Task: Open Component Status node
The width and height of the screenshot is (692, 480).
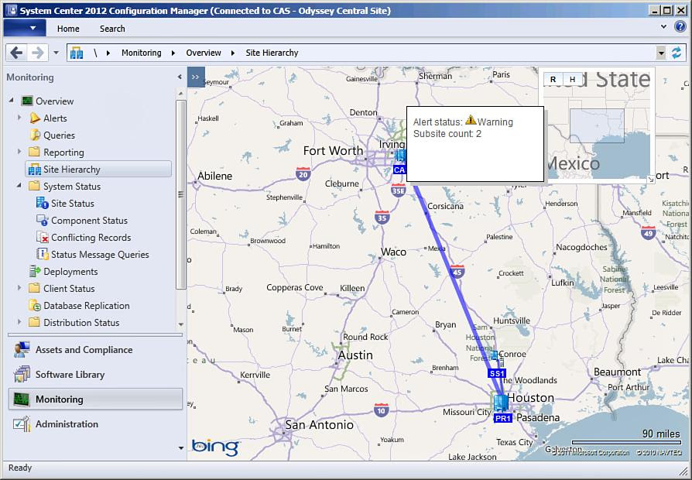Action: click(x=89, y=221)
